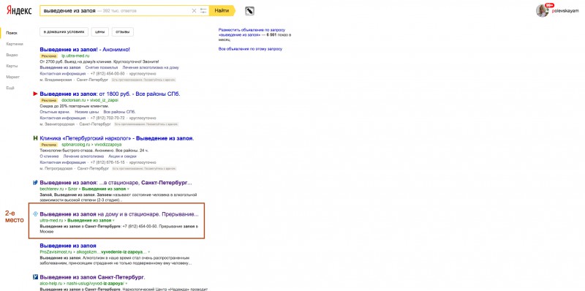Apply the 'в домашних условиях' refinement chip
585x291 pixels.
pos(64,32)
